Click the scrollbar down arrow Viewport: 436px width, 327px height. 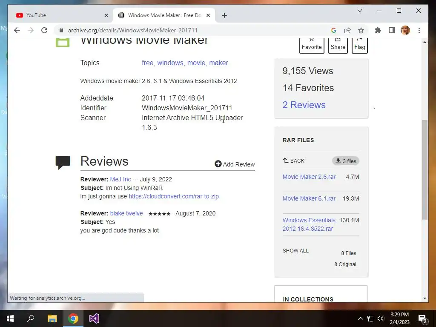pyautogui.click(x=425, y=298)
